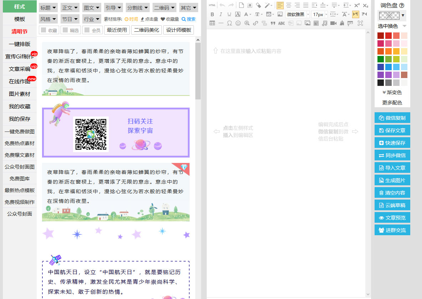
Task: Select the QR code 扫码关注 template thumbnail
Action: coord(116,132)
